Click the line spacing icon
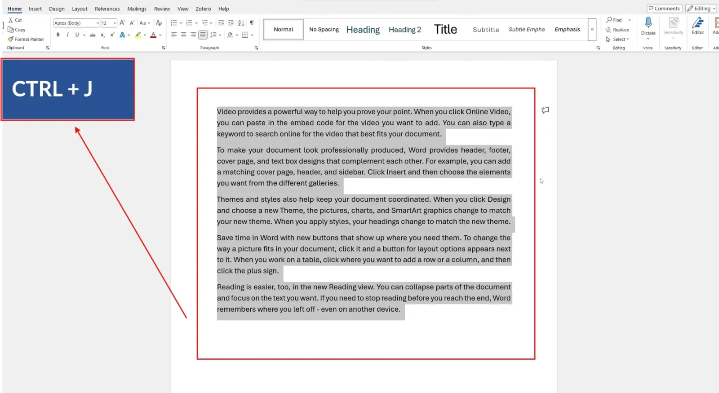The image size is (719, 393). 213,35
